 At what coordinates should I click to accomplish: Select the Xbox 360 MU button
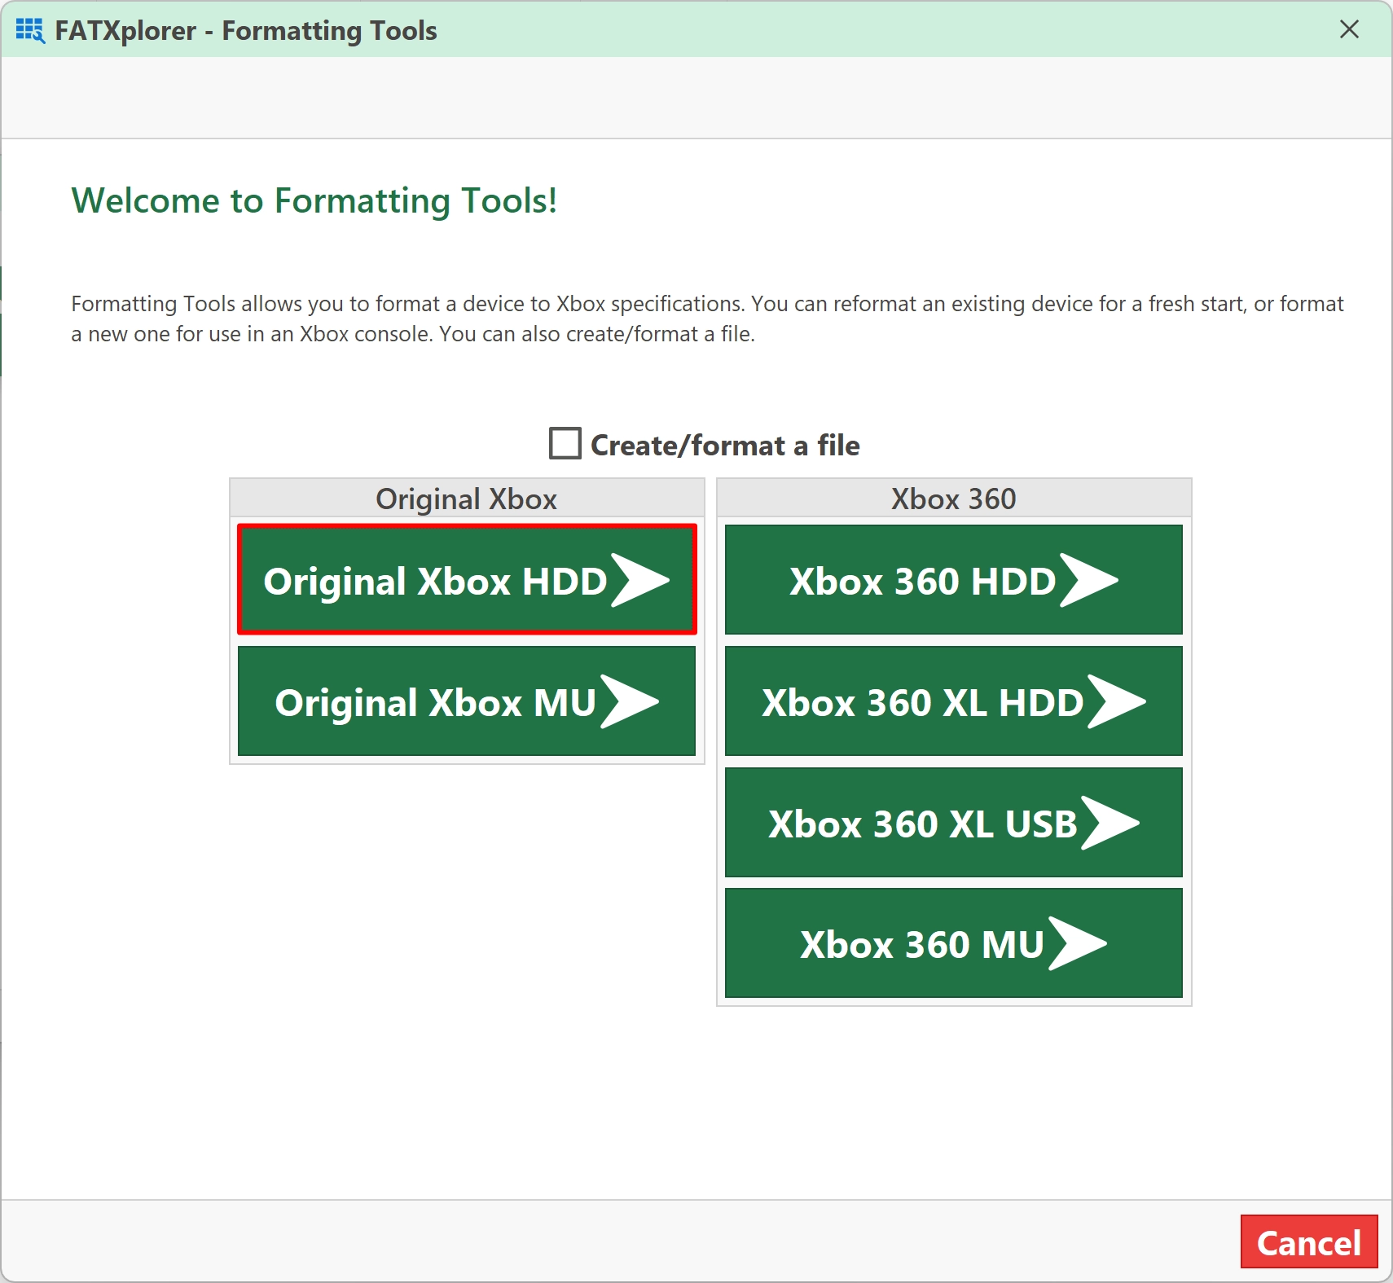[953, 942]
